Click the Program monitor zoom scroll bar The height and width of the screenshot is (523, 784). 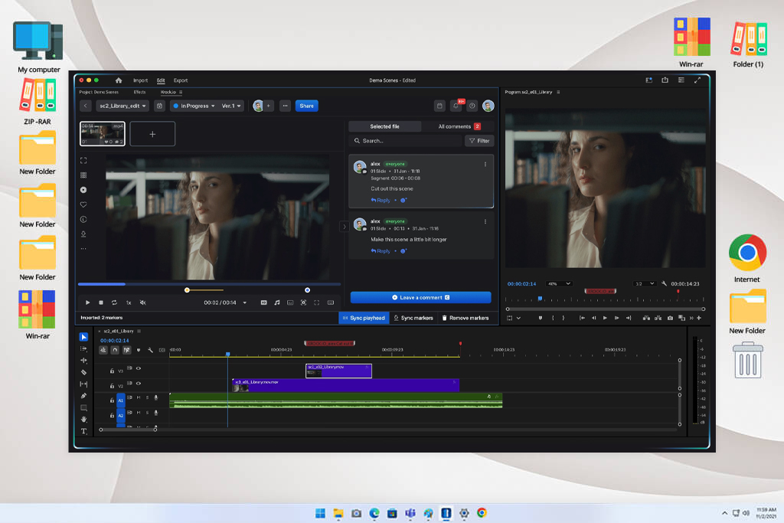coord(606,309)
